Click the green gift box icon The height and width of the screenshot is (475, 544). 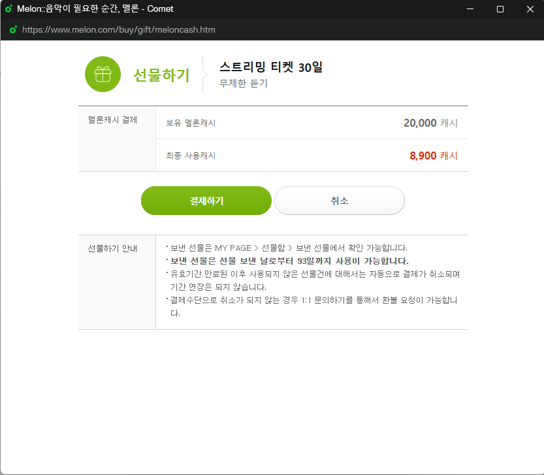coord(103,74)
